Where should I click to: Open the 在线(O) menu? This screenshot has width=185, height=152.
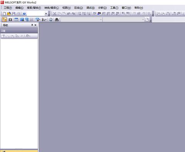tap(79, 8)
